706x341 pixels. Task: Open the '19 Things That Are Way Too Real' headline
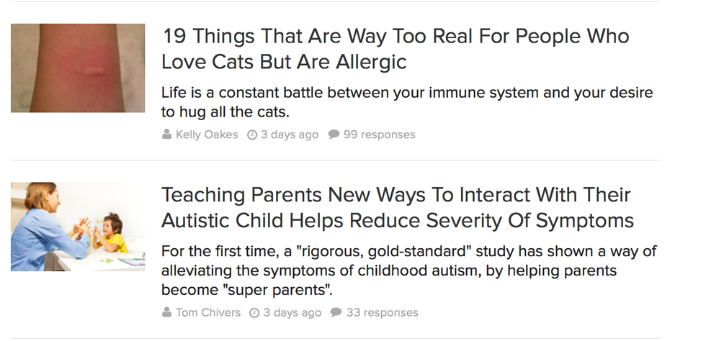[395, 49]
